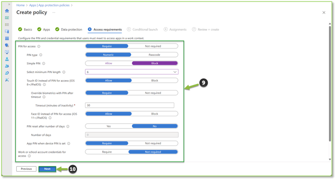Set PIN reset after days to Yes
This screenshot has height=180, width=336.
pos(108,126)
